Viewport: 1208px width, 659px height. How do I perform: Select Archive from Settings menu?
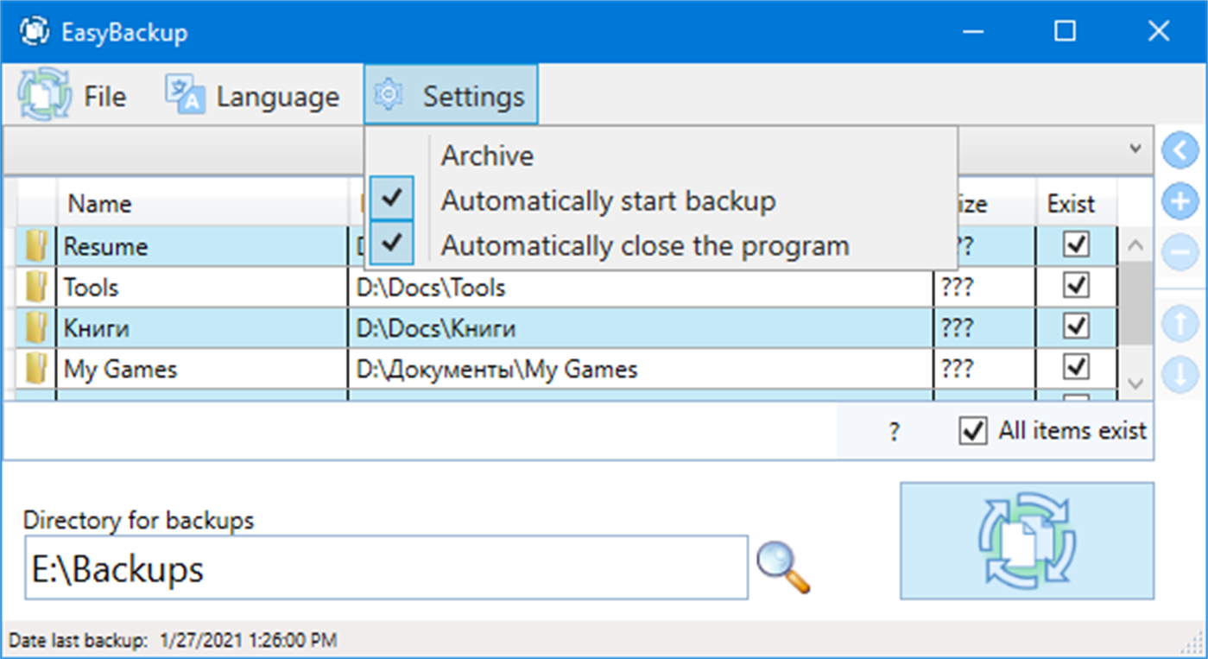coord(487,156)
